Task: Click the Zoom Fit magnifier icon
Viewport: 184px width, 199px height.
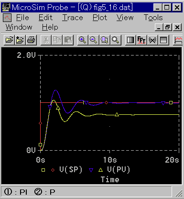Action: 116,40
